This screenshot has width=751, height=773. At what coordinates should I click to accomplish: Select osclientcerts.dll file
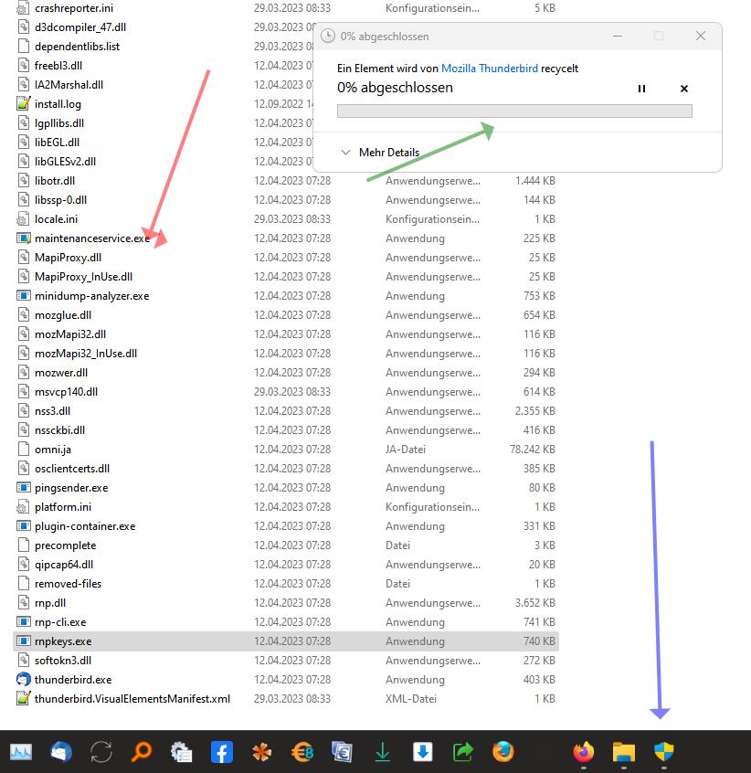[x=72, y=469]
